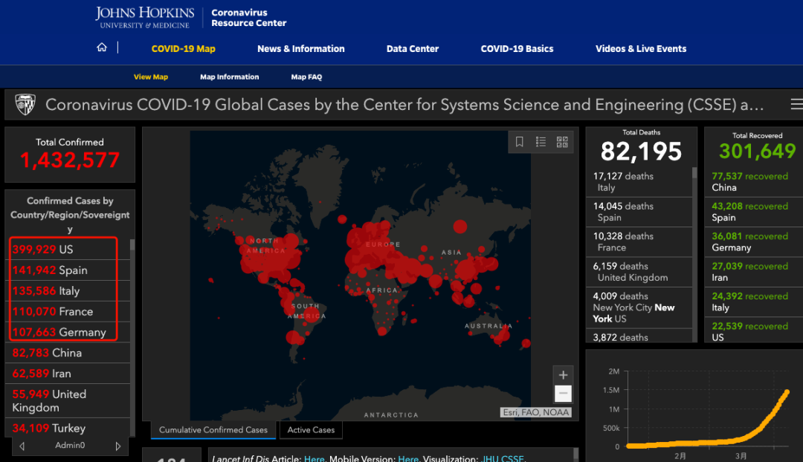The height and width of the screenshot is (462, 803).
Task: Open News & Information menu
Action: pos(300,48)
